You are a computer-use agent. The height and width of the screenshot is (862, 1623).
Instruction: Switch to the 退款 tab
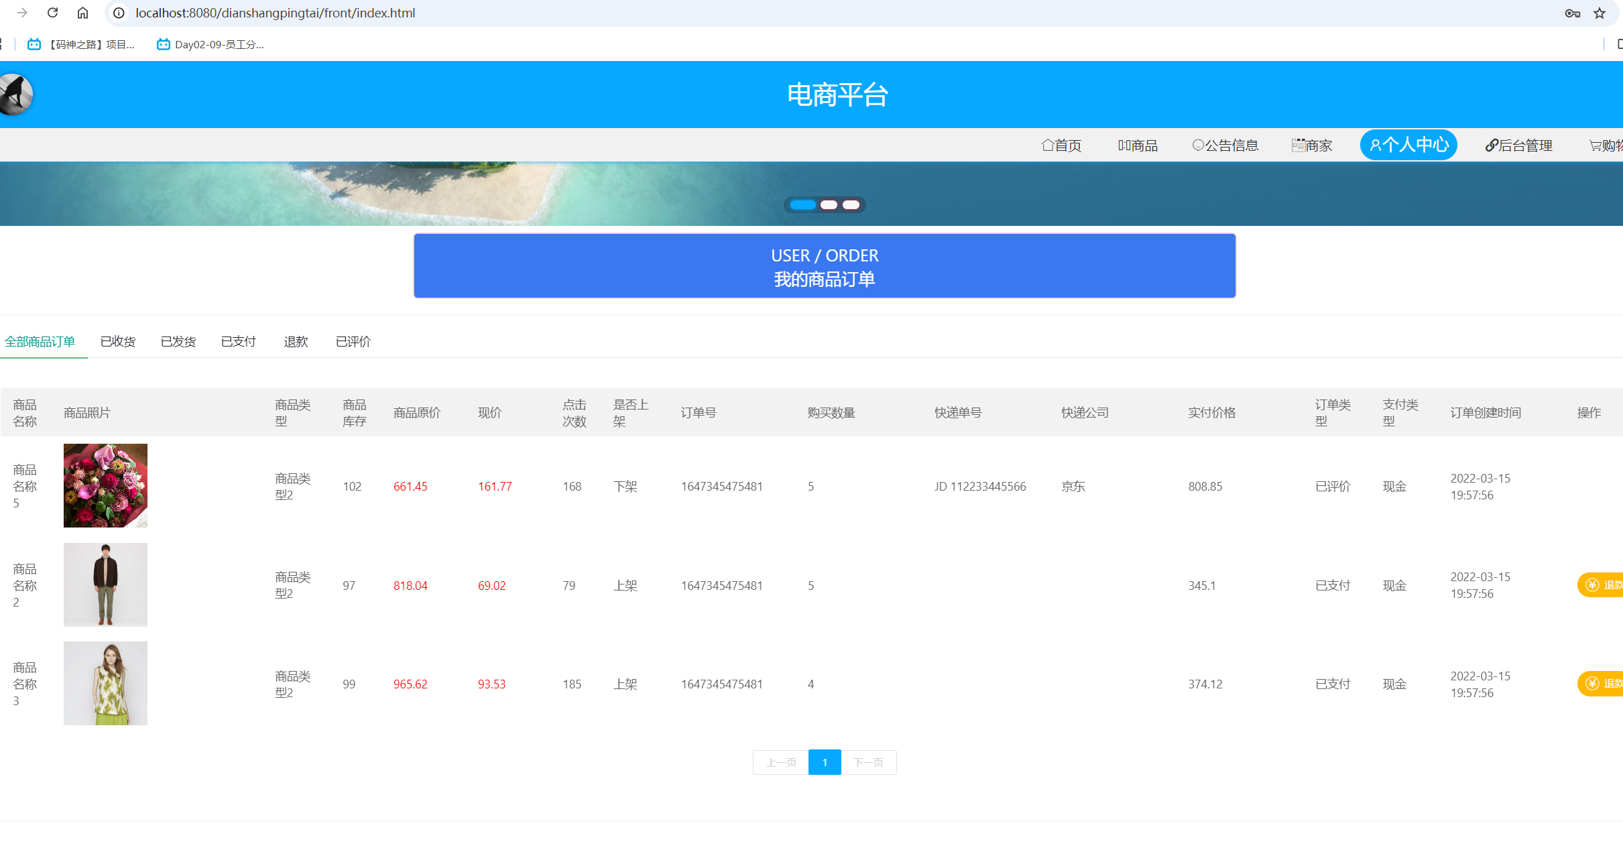coord(296,342)
